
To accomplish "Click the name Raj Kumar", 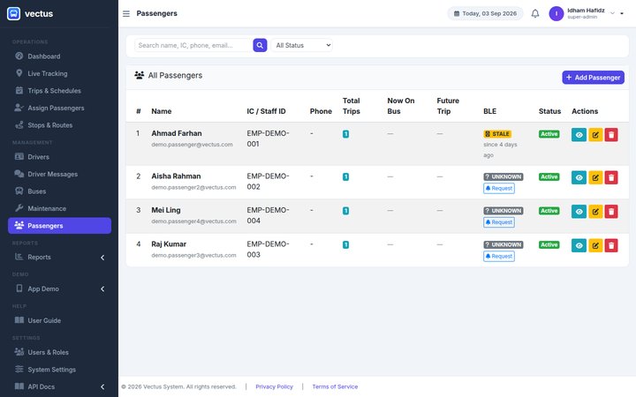I will [x=169, y=244].
